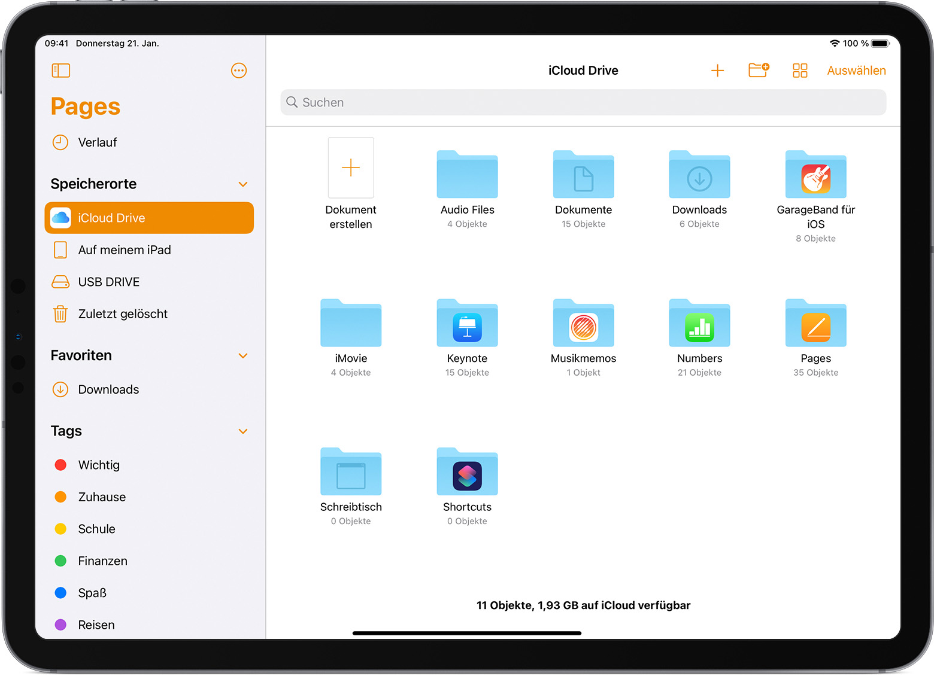The image size is (934, 676).
Task: Select the blue Spaß tag
Action: 149,593
